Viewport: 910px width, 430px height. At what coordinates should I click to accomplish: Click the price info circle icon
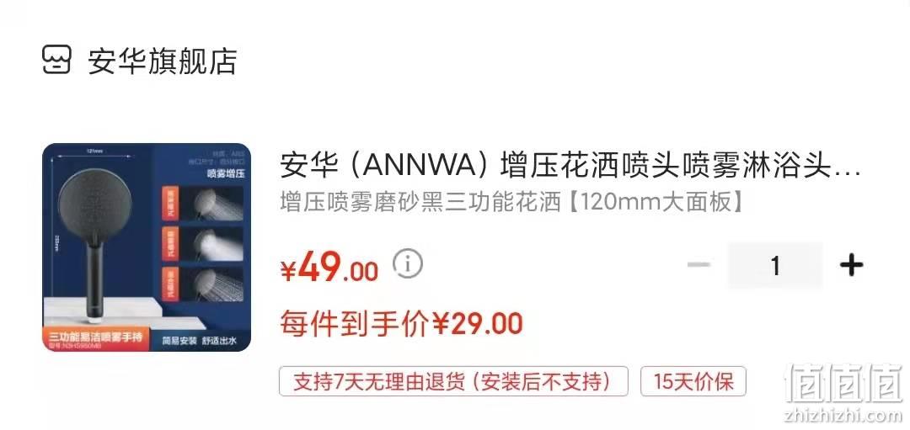(408, 263)
